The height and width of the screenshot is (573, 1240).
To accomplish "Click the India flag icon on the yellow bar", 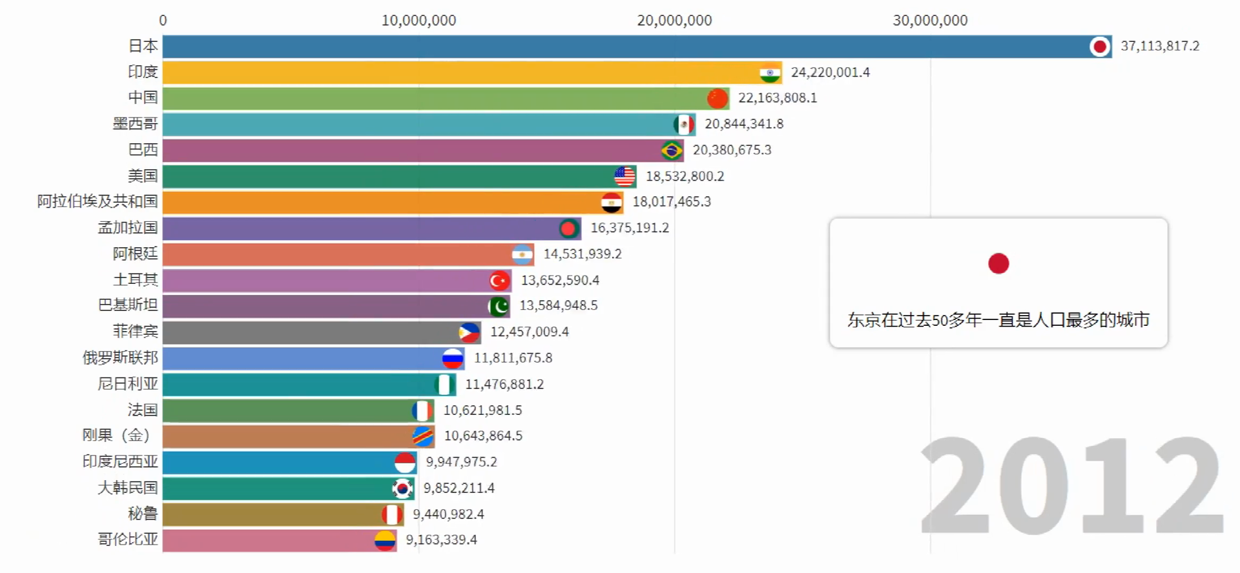I will pos(770,73).
